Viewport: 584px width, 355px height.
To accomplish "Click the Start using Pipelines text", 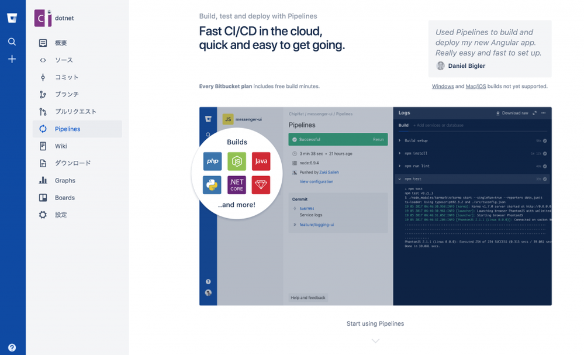I will (375, 323).
